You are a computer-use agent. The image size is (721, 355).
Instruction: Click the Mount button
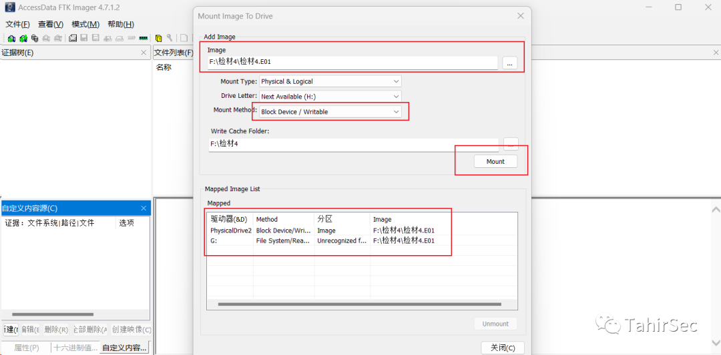[x=495, y=161]
